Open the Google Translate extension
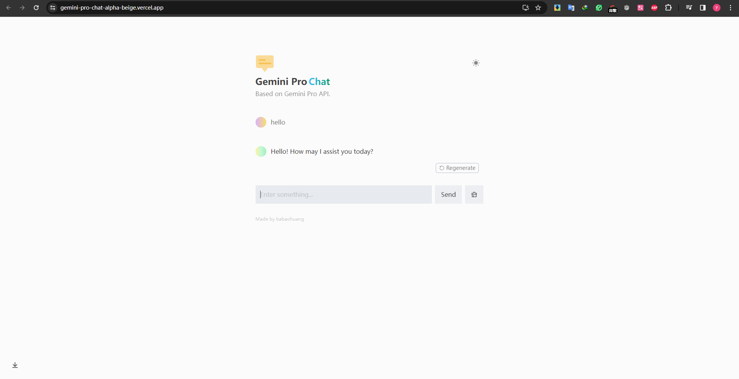The image size is (739, 379). 571,8
